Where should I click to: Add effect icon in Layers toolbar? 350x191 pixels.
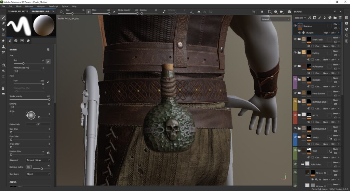(309, 18)
